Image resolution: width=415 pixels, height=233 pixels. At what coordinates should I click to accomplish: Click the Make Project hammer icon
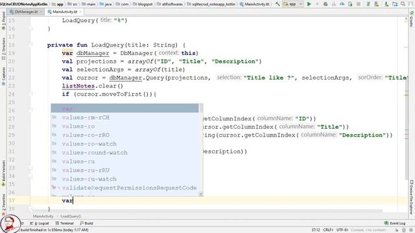pyautogui.click(x=278, y=4)
